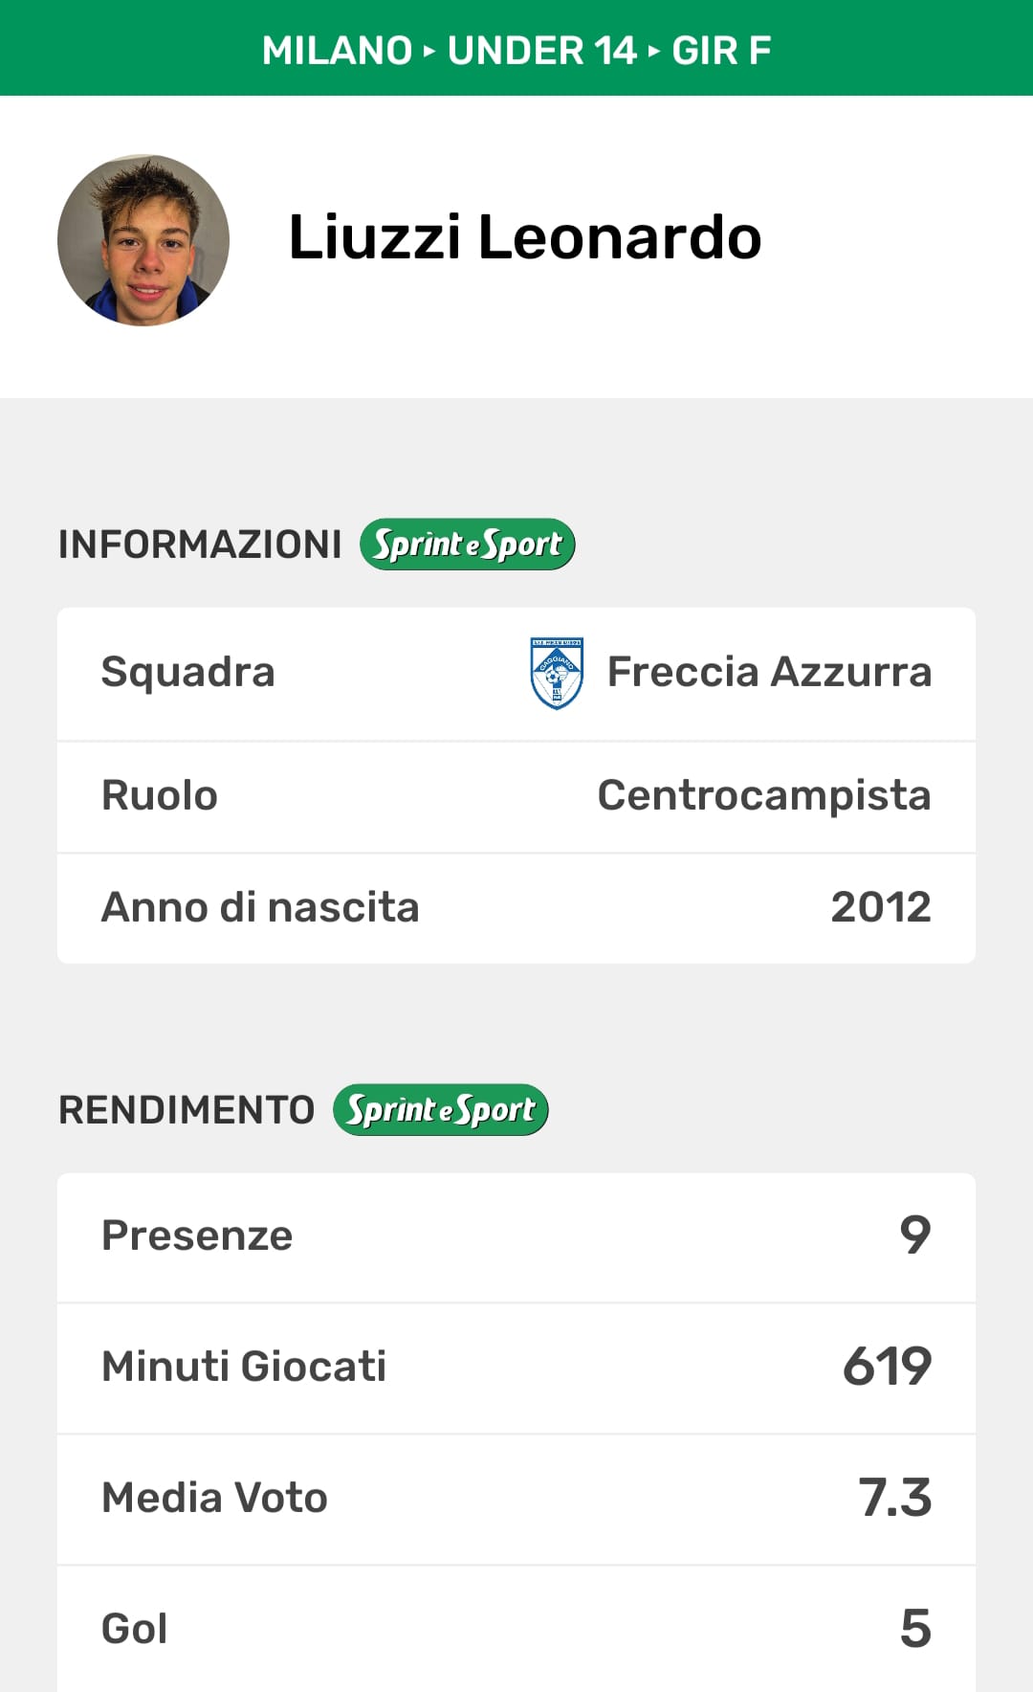
Task: Tap the Sprint e Sport badge beside Rendimento
Action: 441,1110
